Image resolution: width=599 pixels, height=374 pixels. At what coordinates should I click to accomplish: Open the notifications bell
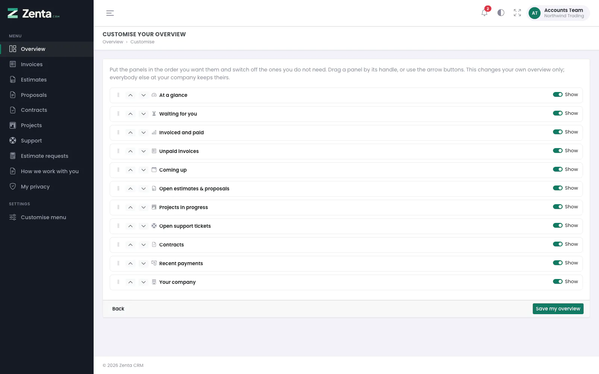484,13
